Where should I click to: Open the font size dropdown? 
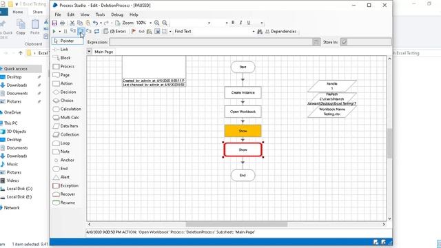[227, 23]
